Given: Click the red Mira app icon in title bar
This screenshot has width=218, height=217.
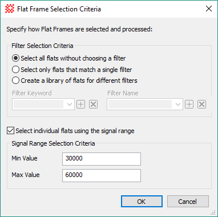Looking at the screenshot, I should click(10, 9).
